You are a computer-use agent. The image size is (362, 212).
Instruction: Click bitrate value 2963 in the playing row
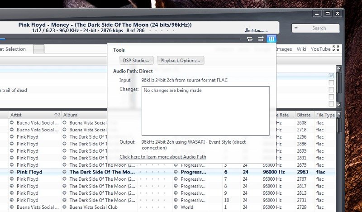click(302, 172)
